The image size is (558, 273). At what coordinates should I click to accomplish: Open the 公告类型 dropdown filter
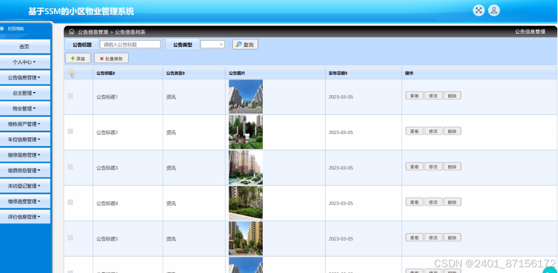pyautogui.click(x=213, y=44)
